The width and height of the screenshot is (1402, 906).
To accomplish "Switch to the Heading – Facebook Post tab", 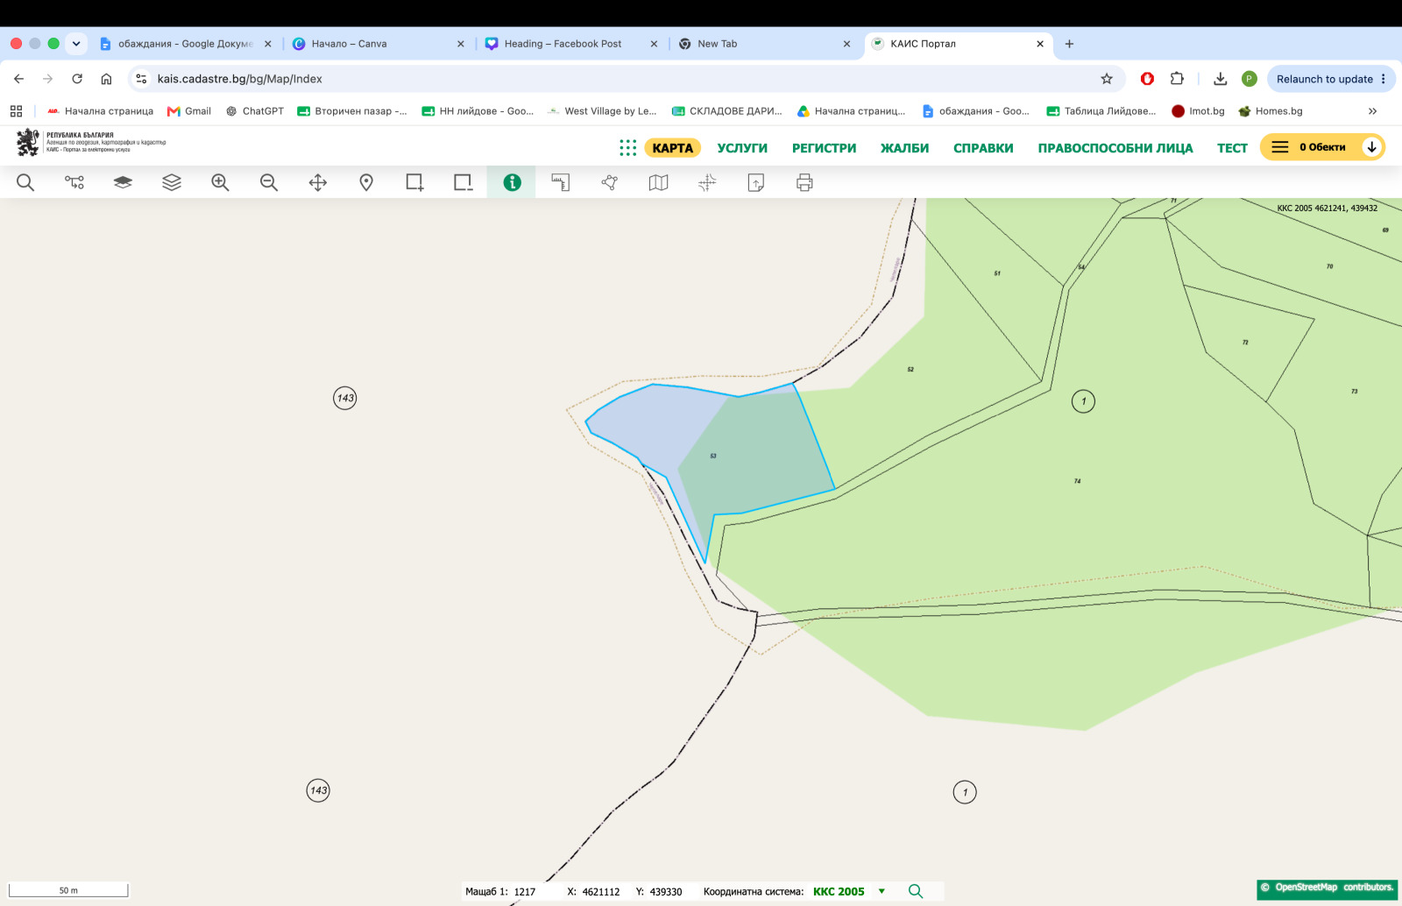I will pyautogui.click(x=570, y=43).
